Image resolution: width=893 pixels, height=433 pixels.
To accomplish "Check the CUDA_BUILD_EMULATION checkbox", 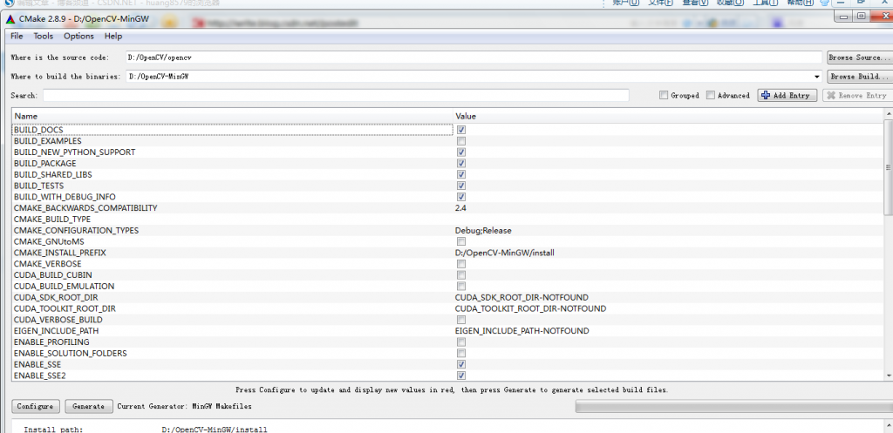I will (x=461, y=287).
